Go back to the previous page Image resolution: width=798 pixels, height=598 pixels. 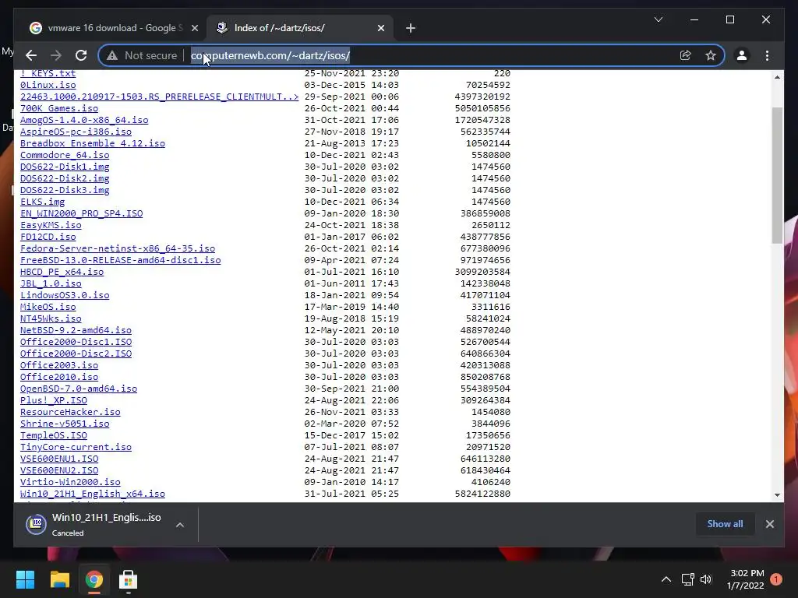click(x=31, y=55)
